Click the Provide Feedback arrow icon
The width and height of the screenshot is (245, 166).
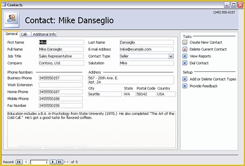tap(185, 86)
